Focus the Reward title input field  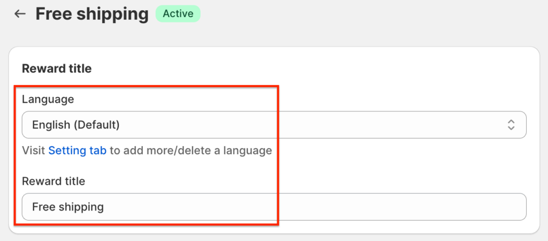coord(274,207)
